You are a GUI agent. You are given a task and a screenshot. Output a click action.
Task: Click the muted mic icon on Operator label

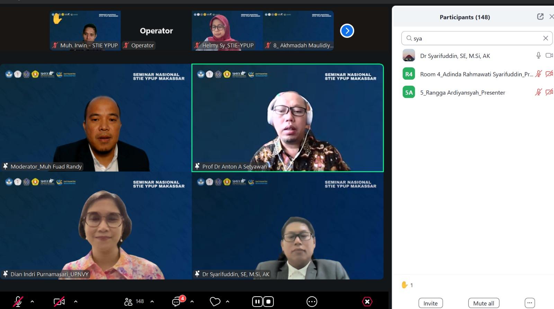click(x=126, y=45)
